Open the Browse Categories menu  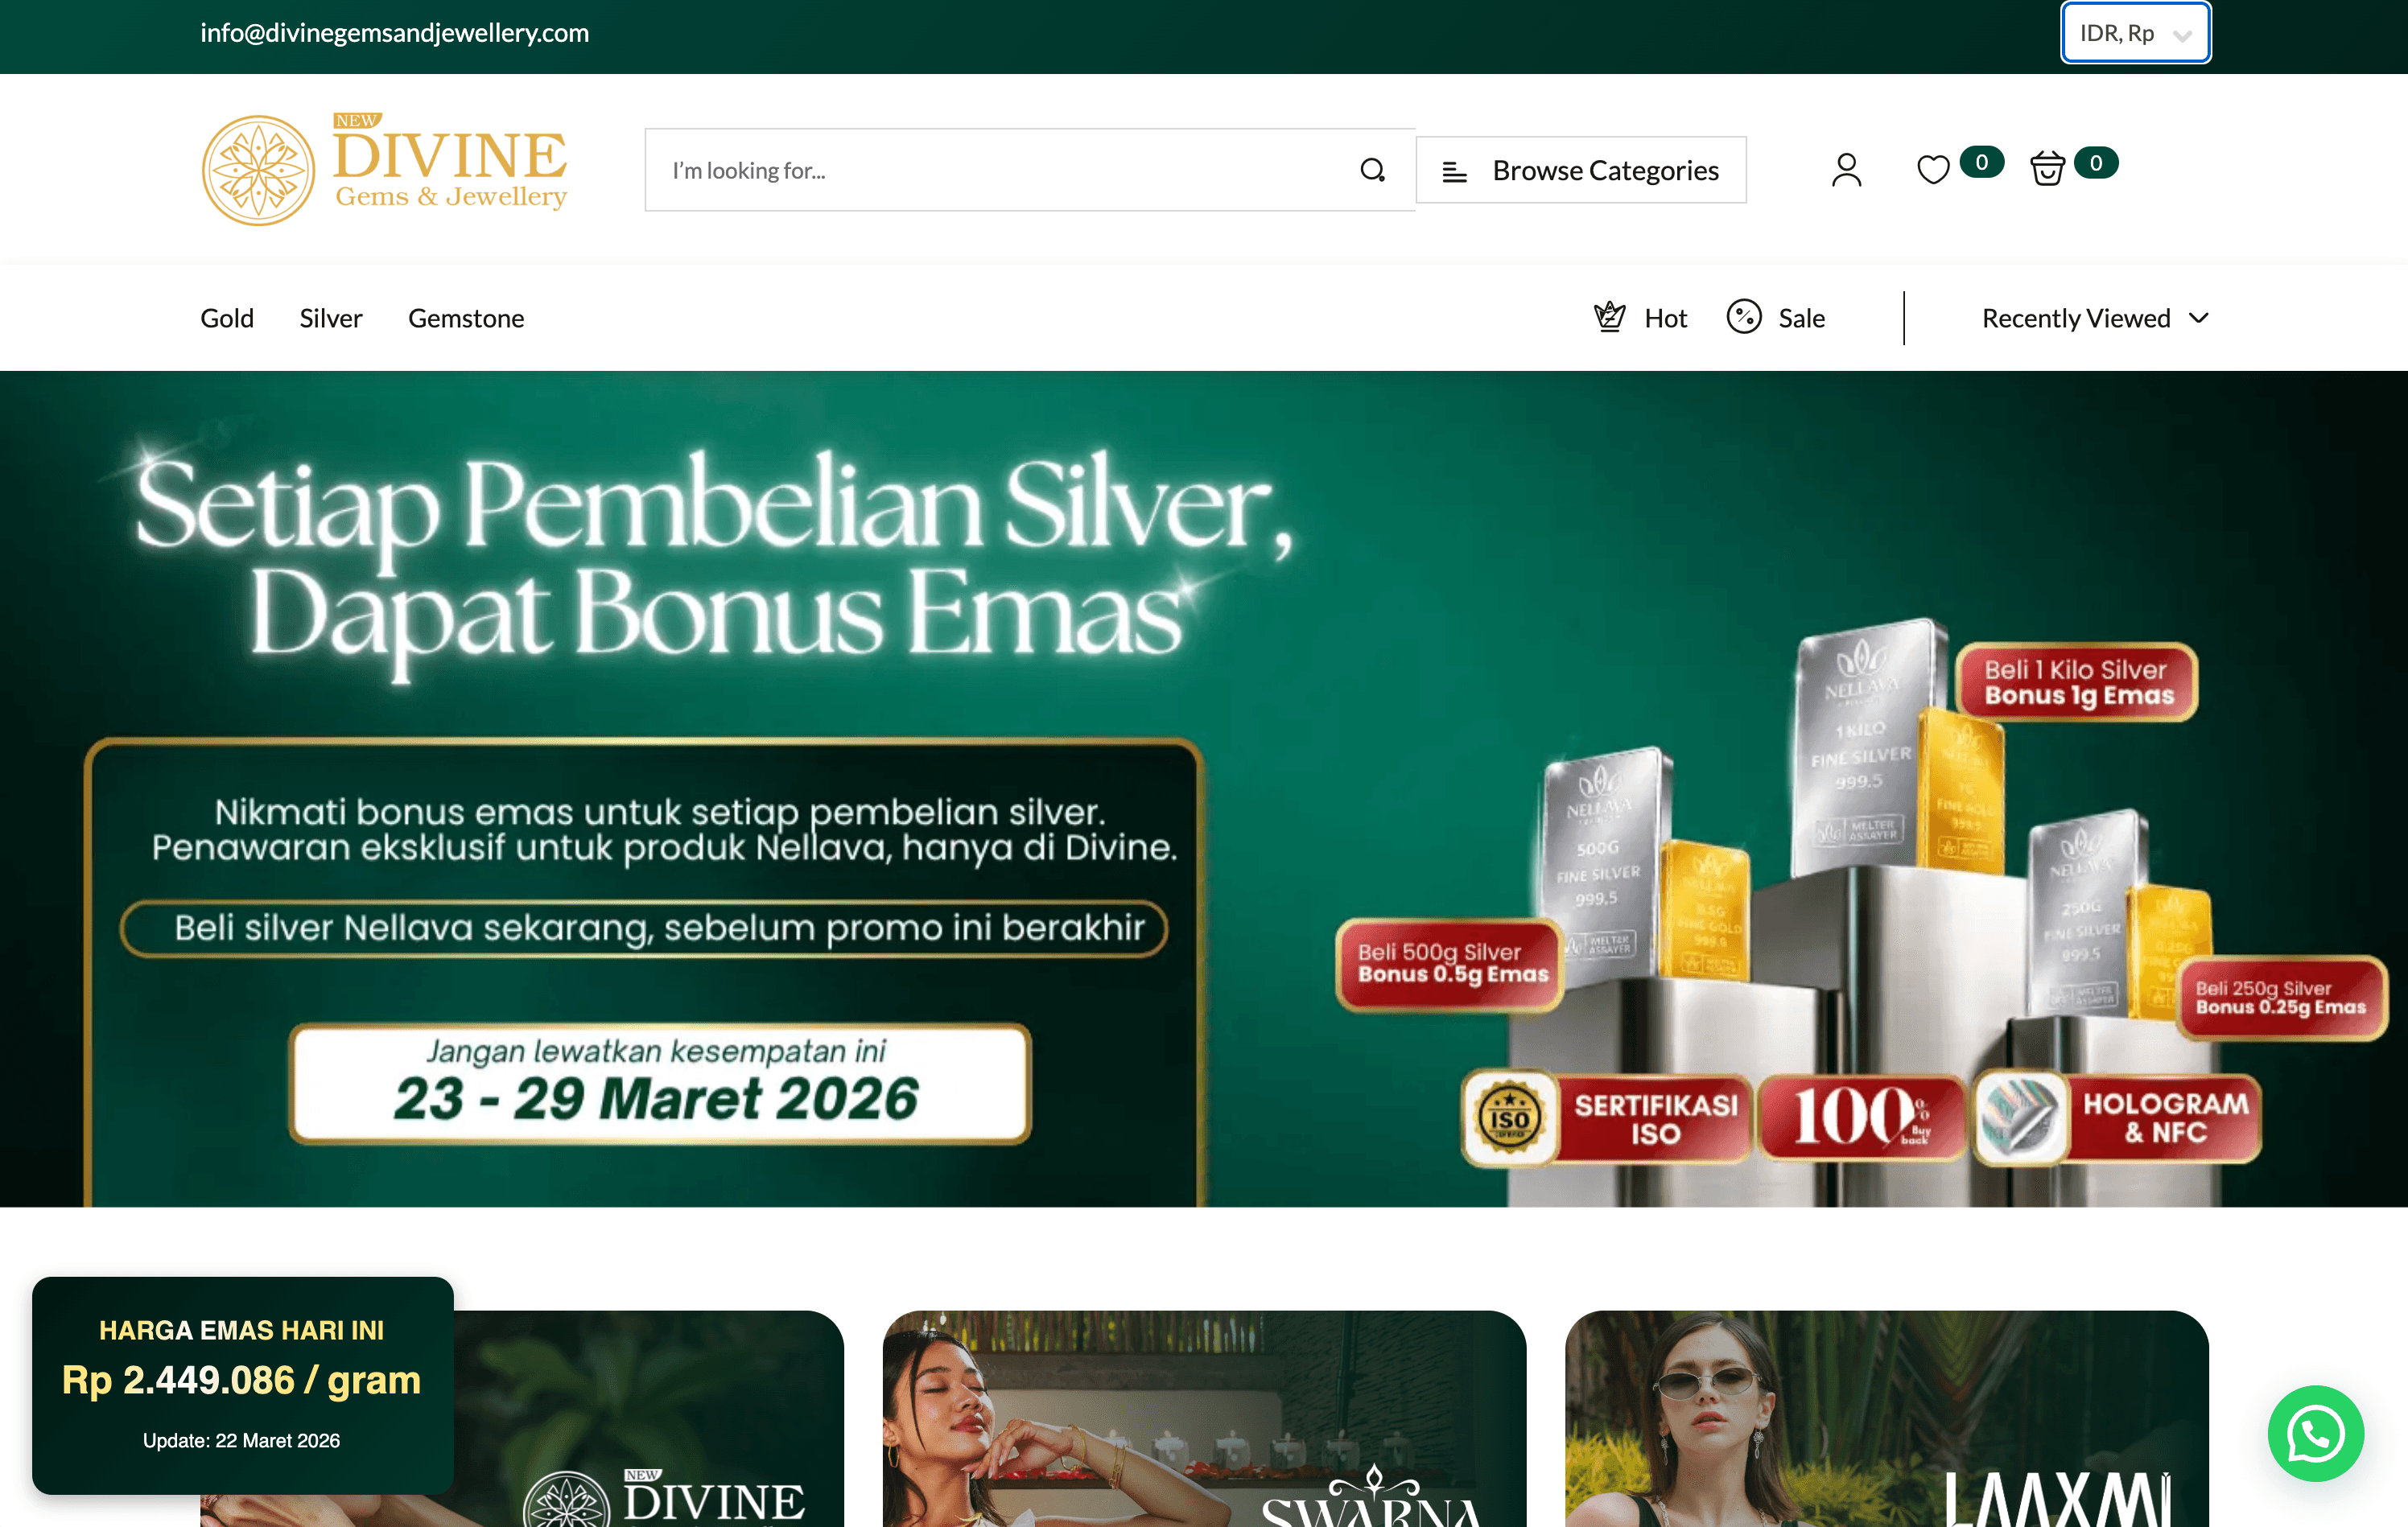[x=1581, y=170]
